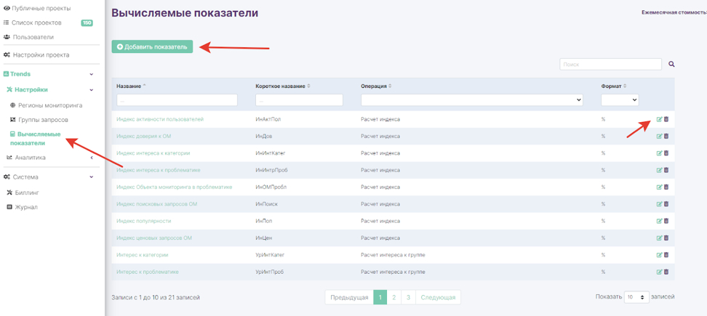Edit the Индекс ценовых запросов ОМ row
Image resolution: width=707 pixels, height=316 pixels.
click(x=659, y=238)
